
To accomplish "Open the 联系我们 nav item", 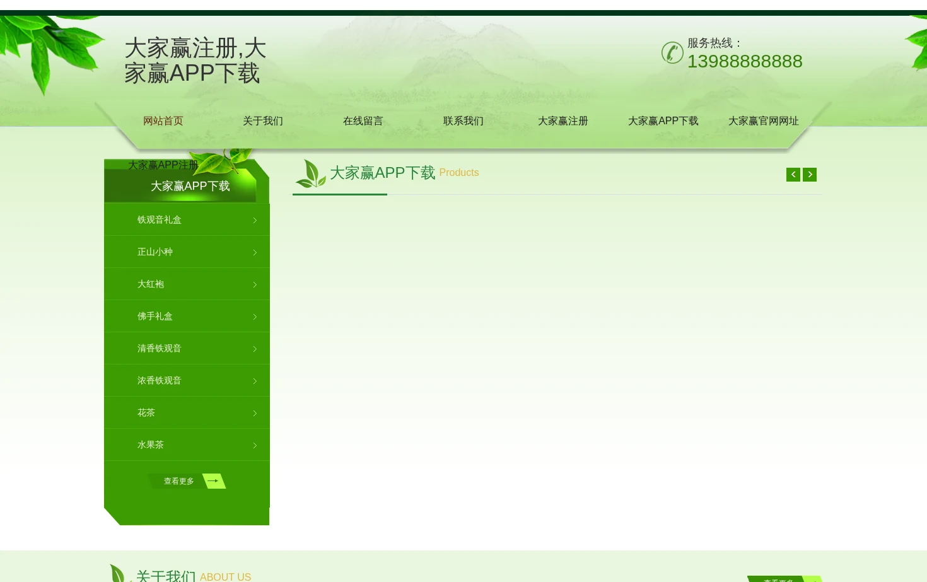I will tap(463, 121).
